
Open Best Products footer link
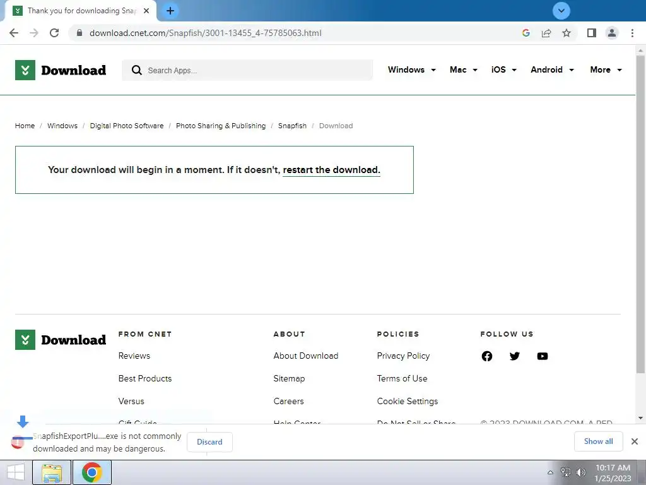pyautogui.click(x=145, y=378)
